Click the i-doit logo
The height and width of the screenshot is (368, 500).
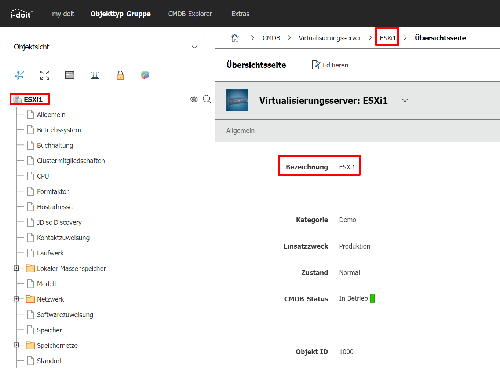pyautogui.click(x=21, y=14)
